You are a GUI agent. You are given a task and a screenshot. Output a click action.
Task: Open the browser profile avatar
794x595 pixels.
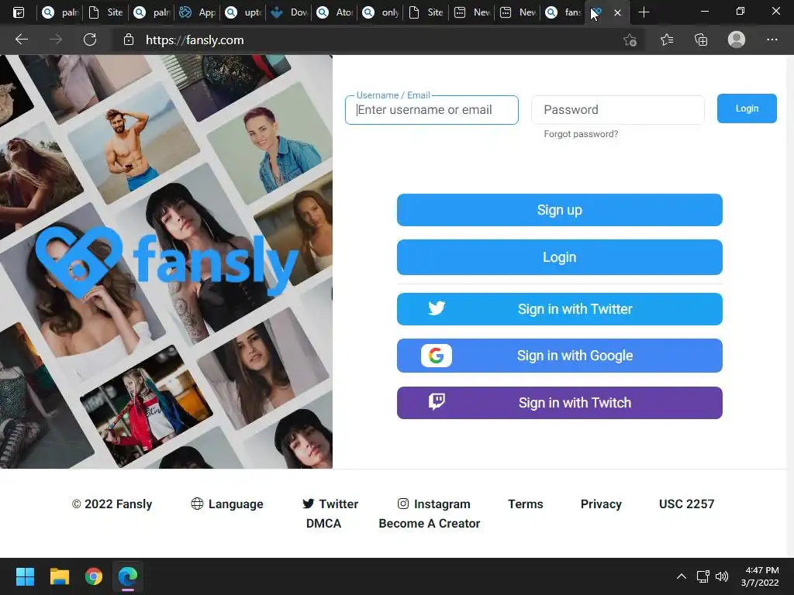pyautogui.click(x=737, y=40)
